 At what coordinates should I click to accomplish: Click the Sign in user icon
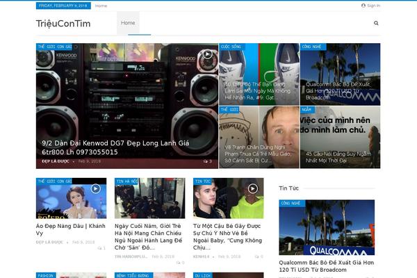363,6
